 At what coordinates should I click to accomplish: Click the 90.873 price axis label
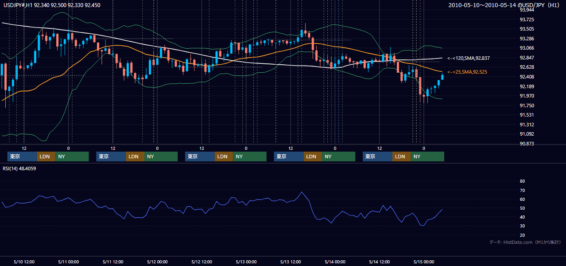(527, 144)
